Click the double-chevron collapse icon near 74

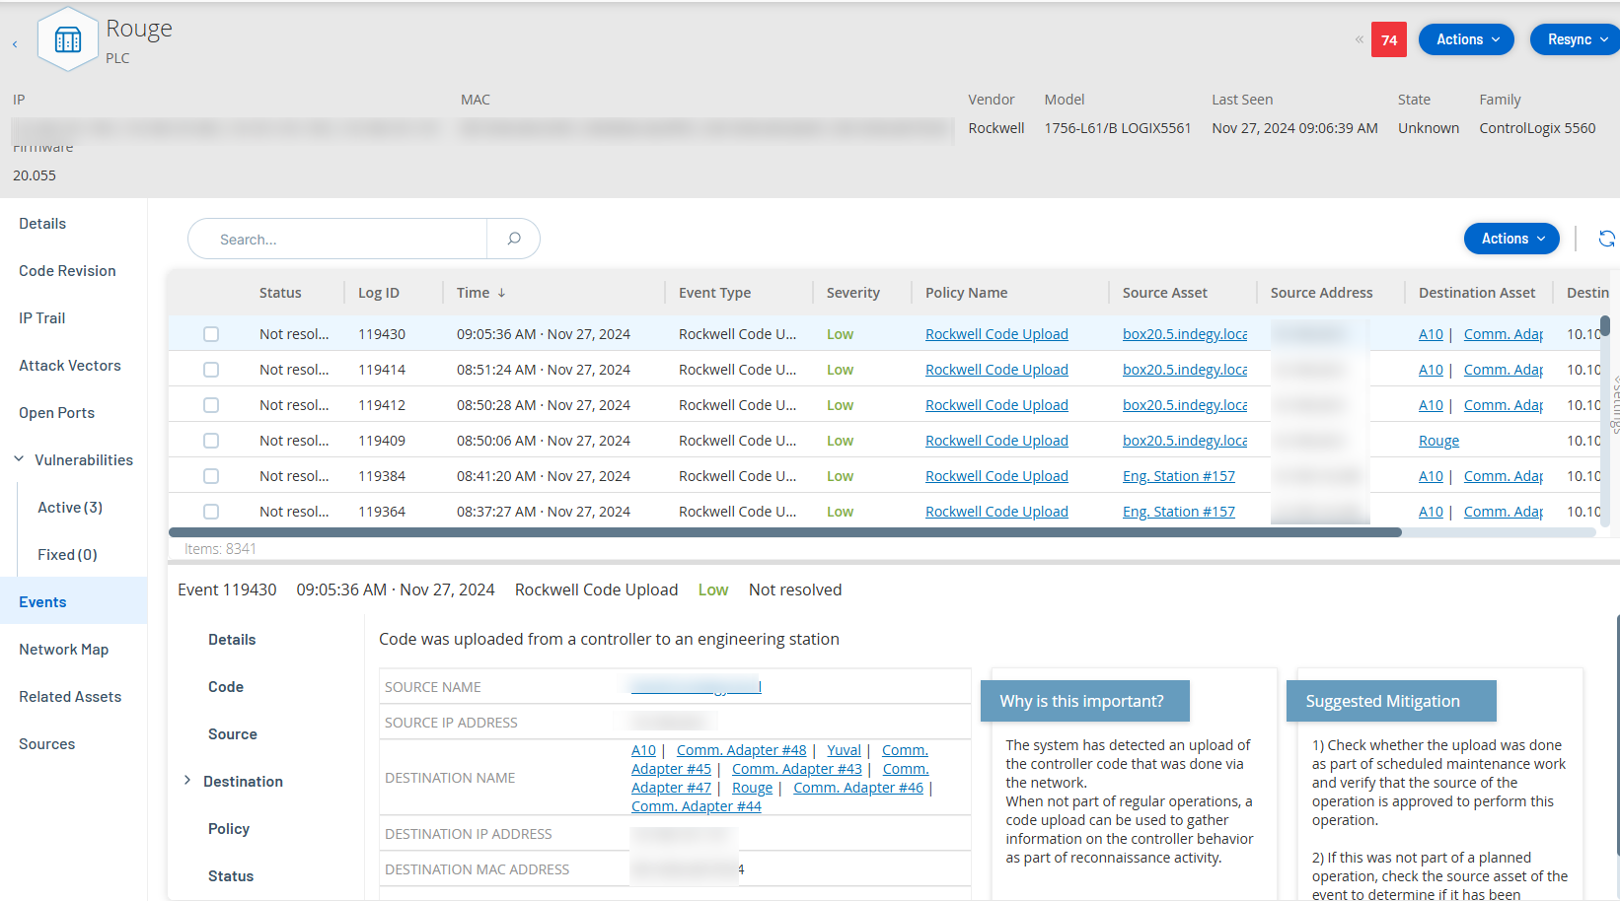(1359, 40)
